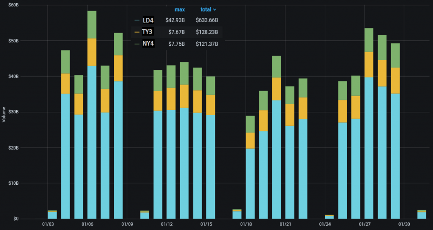Open NY4 green color swatch
The width and height of the screenshot is (433, 230).
tap(137, 44)
